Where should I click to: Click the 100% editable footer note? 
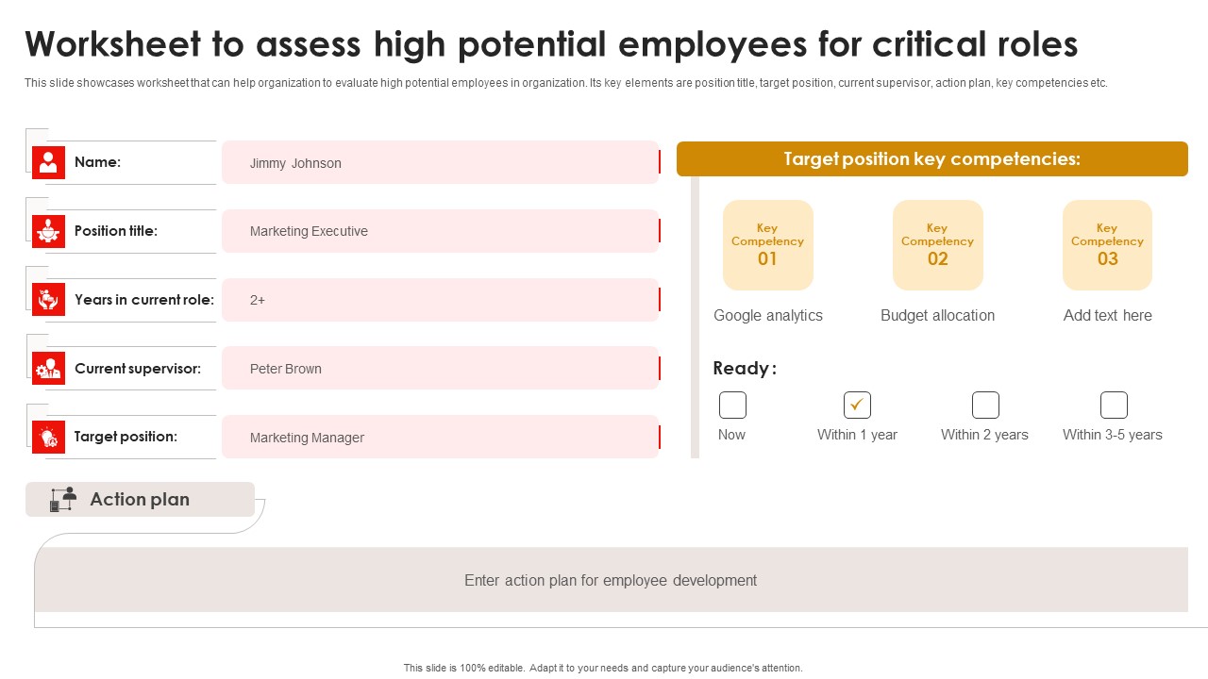(x=603, y=668)
